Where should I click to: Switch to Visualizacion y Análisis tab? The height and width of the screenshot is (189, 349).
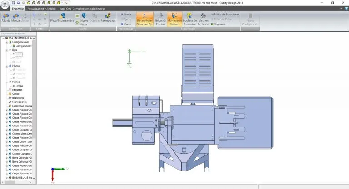coord(42,8)
